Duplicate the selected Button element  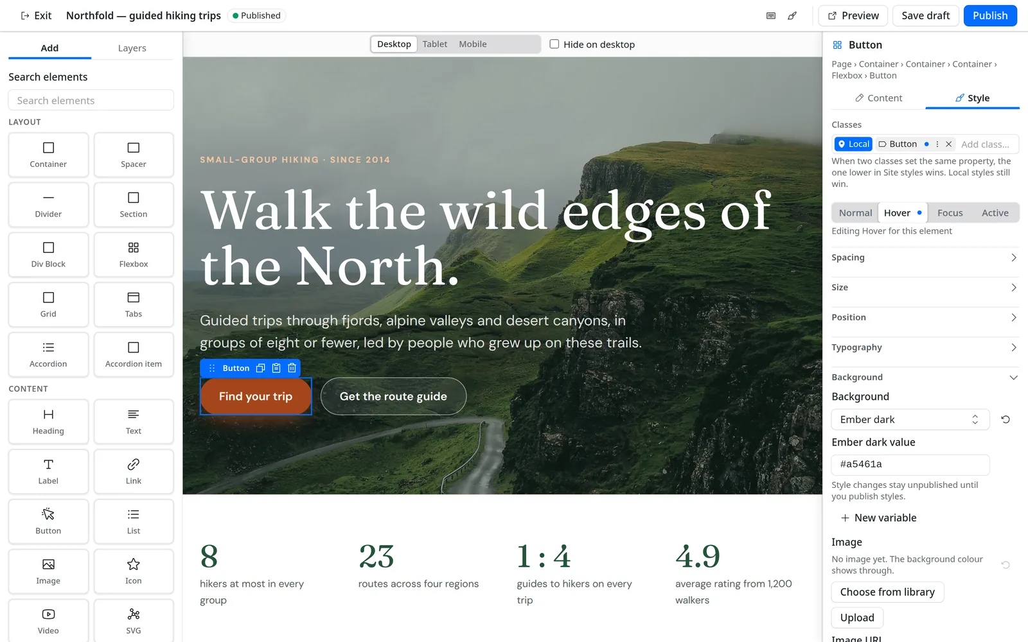coord(260,368)
